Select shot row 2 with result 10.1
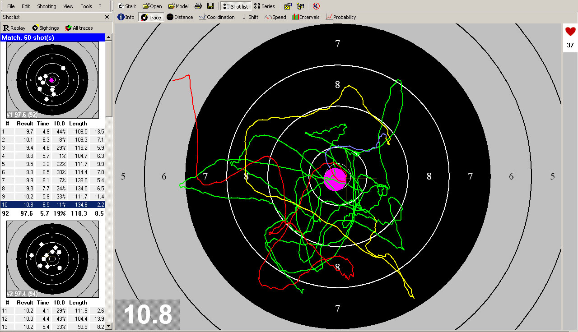Viewport: 578px width, 332px height. point(52,140)
